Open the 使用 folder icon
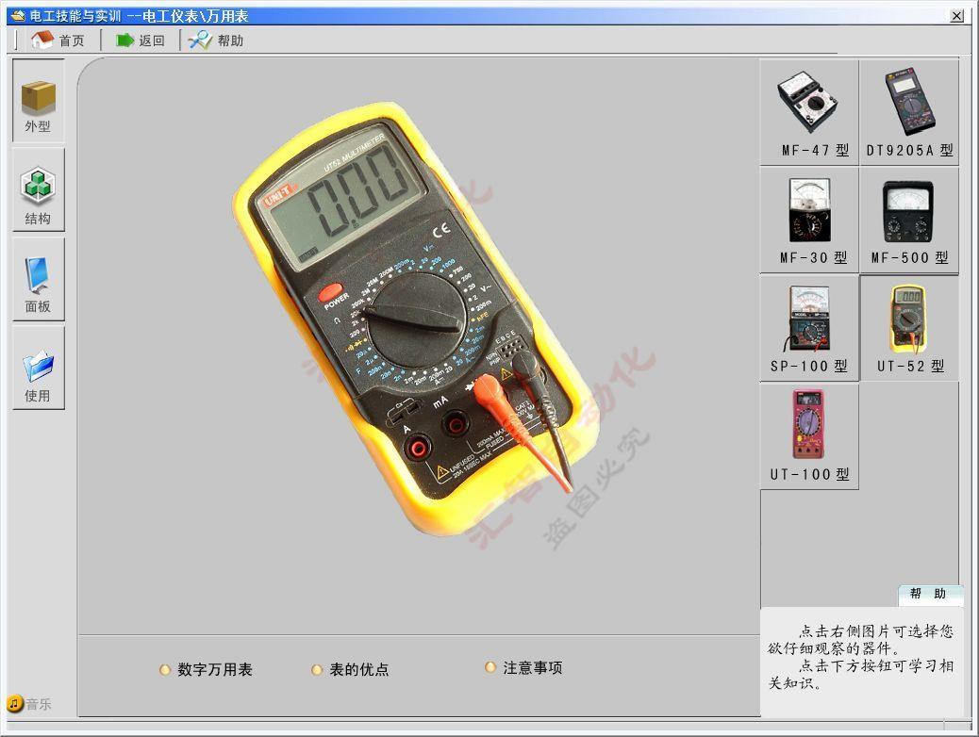Image resolution: width=979 pixels, height=737 pixels. [x=39, y=365]
